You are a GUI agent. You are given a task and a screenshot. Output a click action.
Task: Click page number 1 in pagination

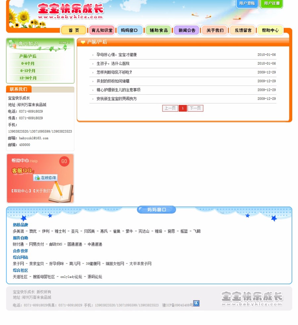183,108
